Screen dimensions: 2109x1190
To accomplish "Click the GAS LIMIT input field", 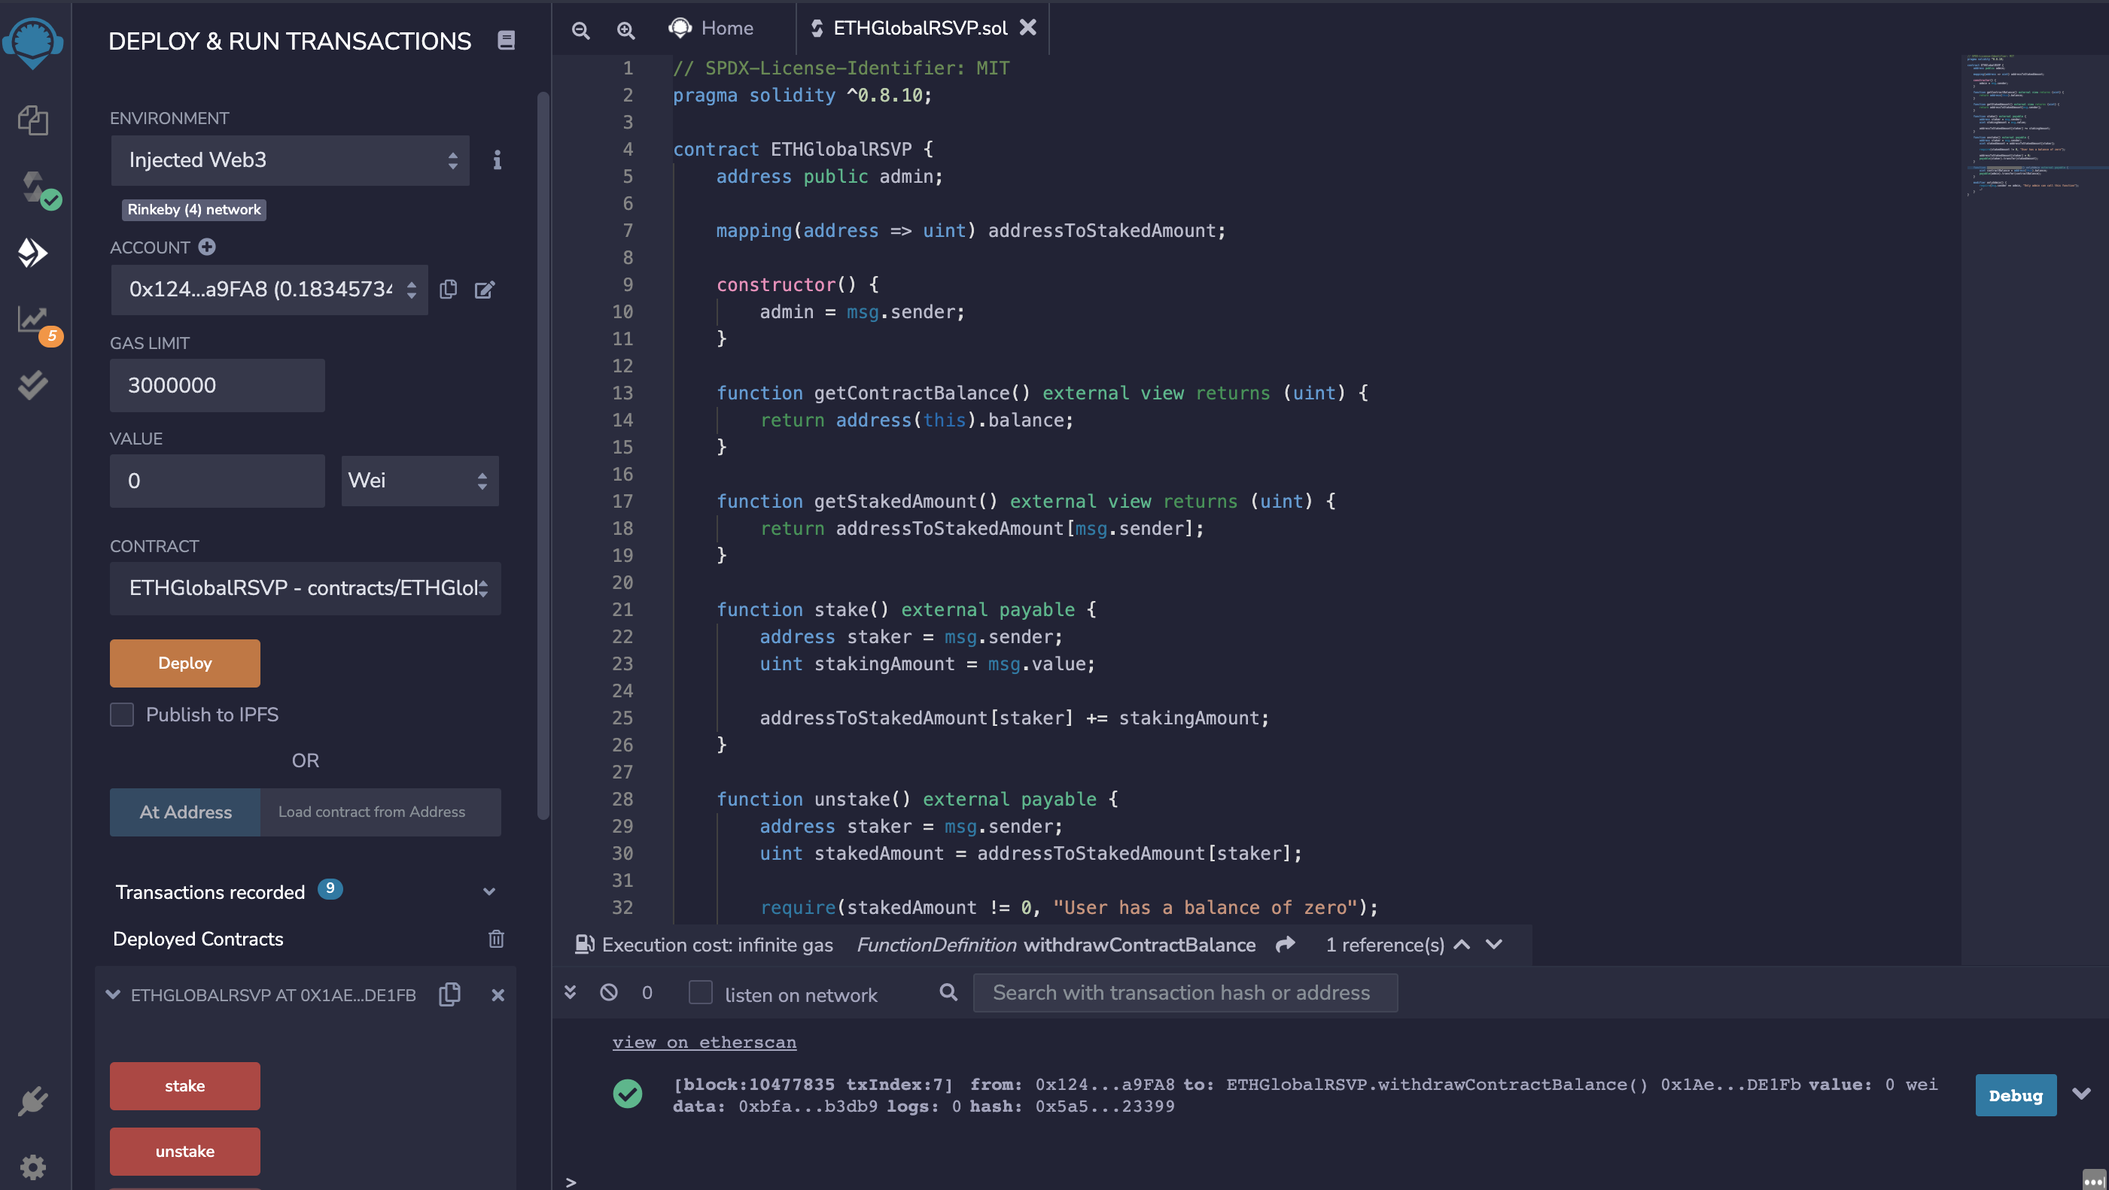I will click(x=216, y=385).
